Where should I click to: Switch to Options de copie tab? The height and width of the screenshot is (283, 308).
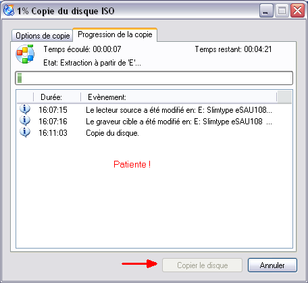(43, 36)
